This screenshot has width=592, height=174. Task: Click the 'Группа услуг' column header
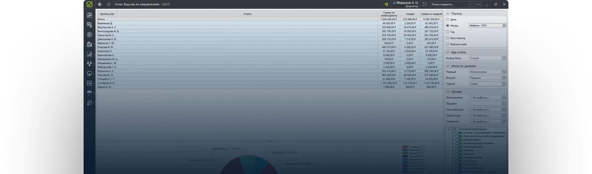click(107, 14)
